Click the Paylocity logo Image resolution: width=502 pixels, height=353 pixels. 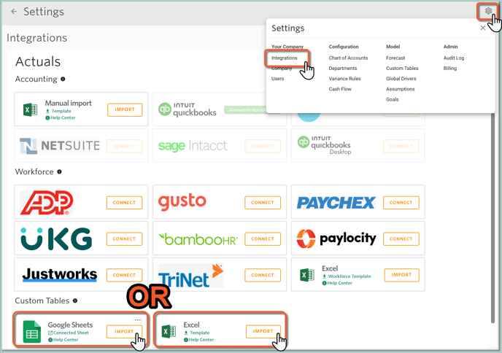pyautogui.click(x=336, y=238)
